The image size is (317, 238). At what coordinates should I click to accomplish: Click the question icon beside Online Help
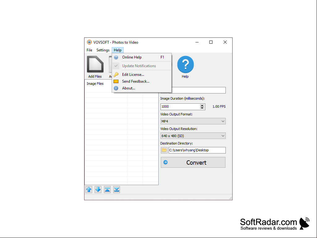click(x=116, y=57)
